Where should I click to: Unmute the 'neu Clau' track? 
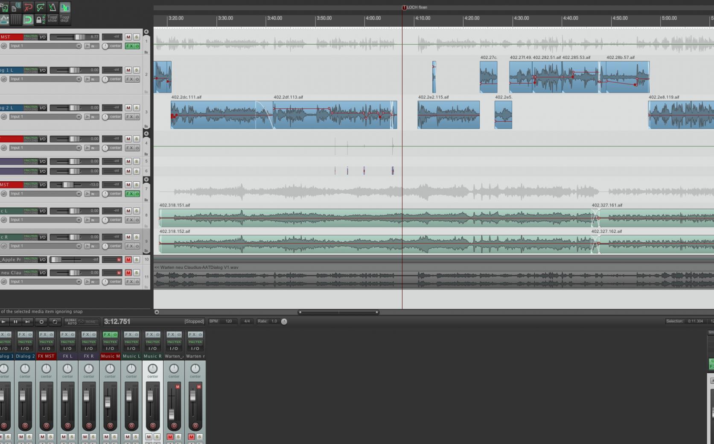(x=128, y=273)
